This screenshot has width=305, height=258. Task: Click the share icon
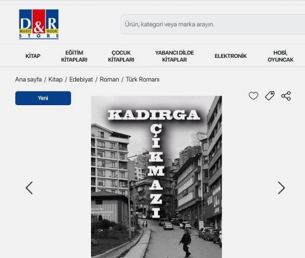pos(286,96)
